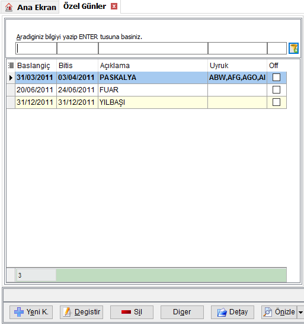This screenshot has height=325, width=304.
Task: Sort by the Baslangiç column header
Action: [34, 66]
